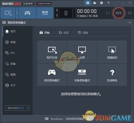Toggle the webcam overlay icon
This screenshot has width=134, height=123.
(66, 13)
